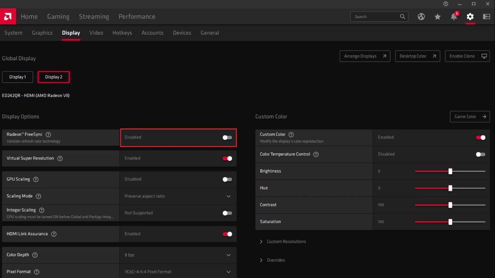Open the Streaming tab
This screenshot has height=278, width=495.
coord(94,16)
